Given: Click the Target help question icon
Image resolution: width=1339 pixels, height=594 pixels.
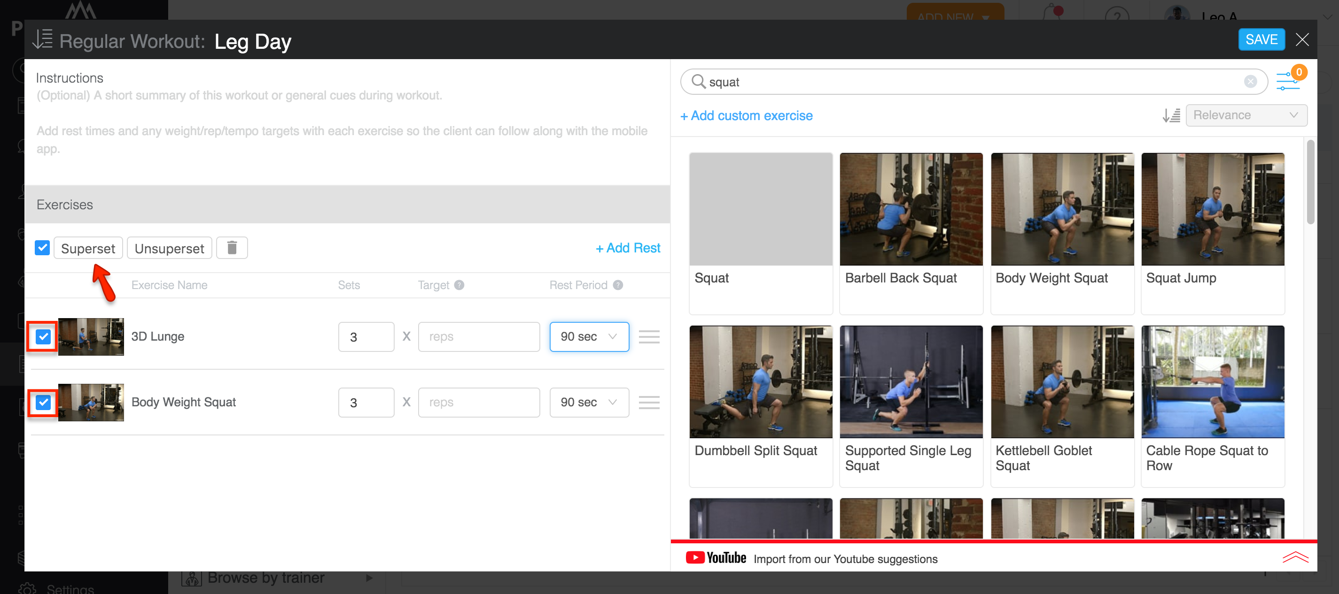Looking at the screenshot, I should pyautogui.click(x=459, y=285).
